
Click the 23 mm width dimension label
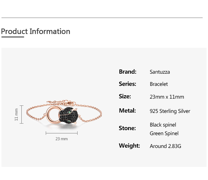(62, 139)
